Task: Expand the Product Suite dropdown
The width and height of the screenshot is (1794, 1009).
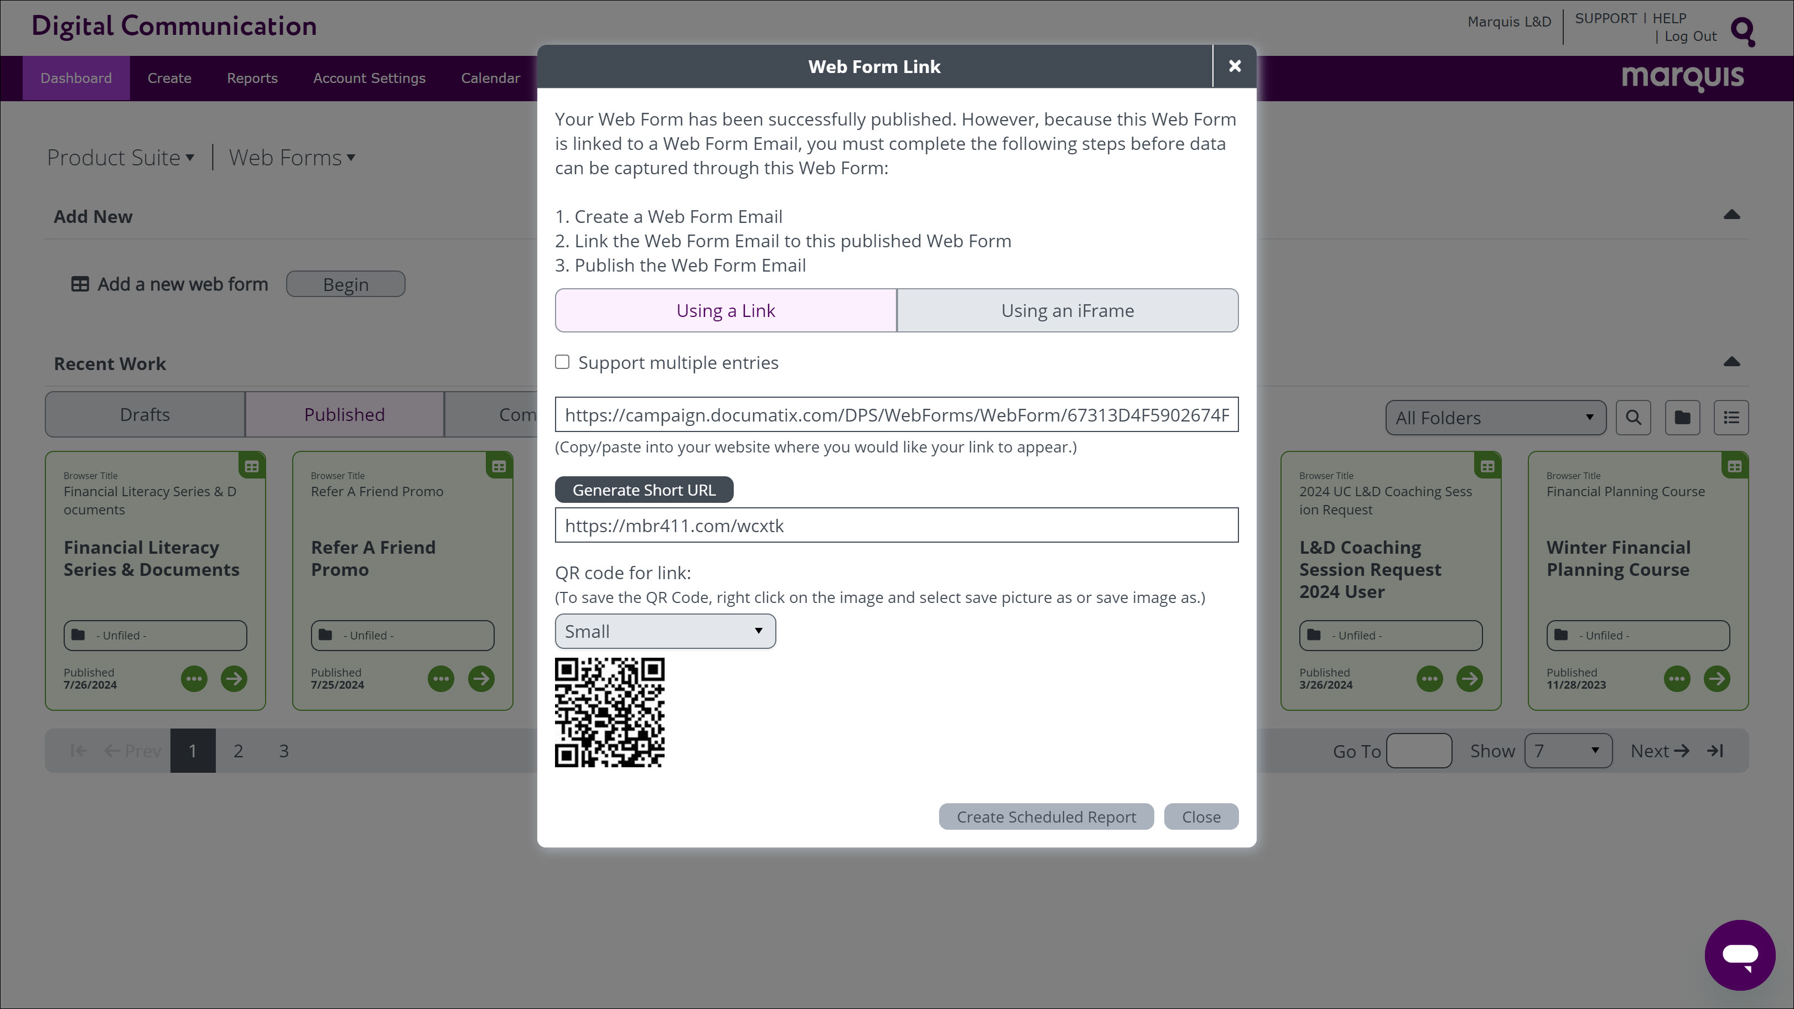Action: 121,157
